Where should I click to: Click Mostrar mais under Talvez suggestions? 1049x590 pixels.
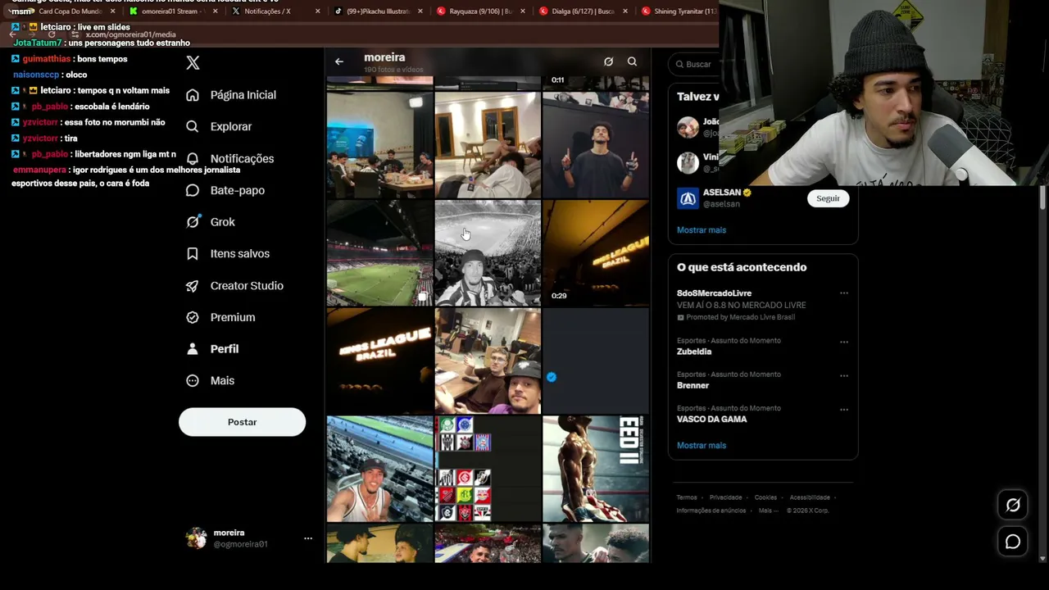click(x=702, y=230)
